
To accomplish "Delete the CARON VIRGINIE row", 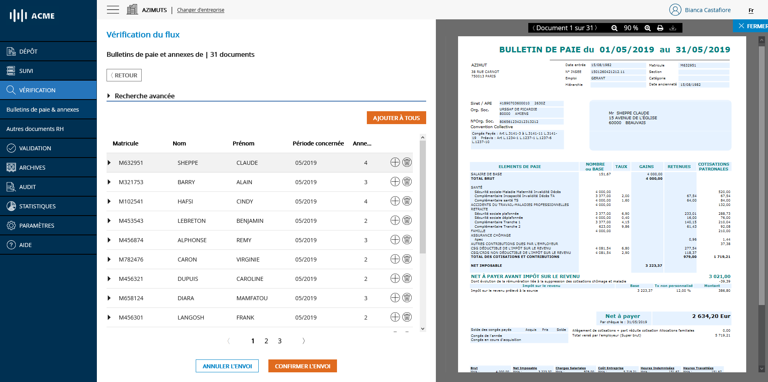I will (407, 259).
